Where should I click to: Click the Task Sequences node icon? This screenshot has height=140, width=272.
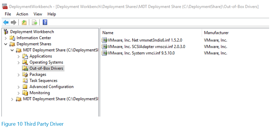point(25,81)
